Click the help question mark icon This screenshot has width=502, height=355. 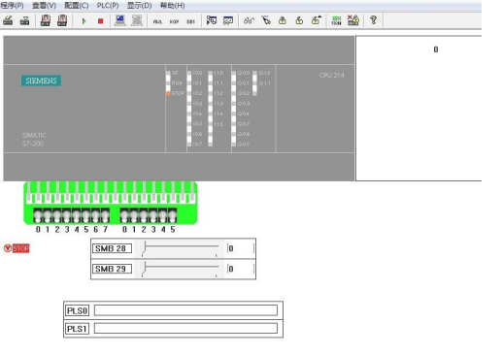point(373,20)
